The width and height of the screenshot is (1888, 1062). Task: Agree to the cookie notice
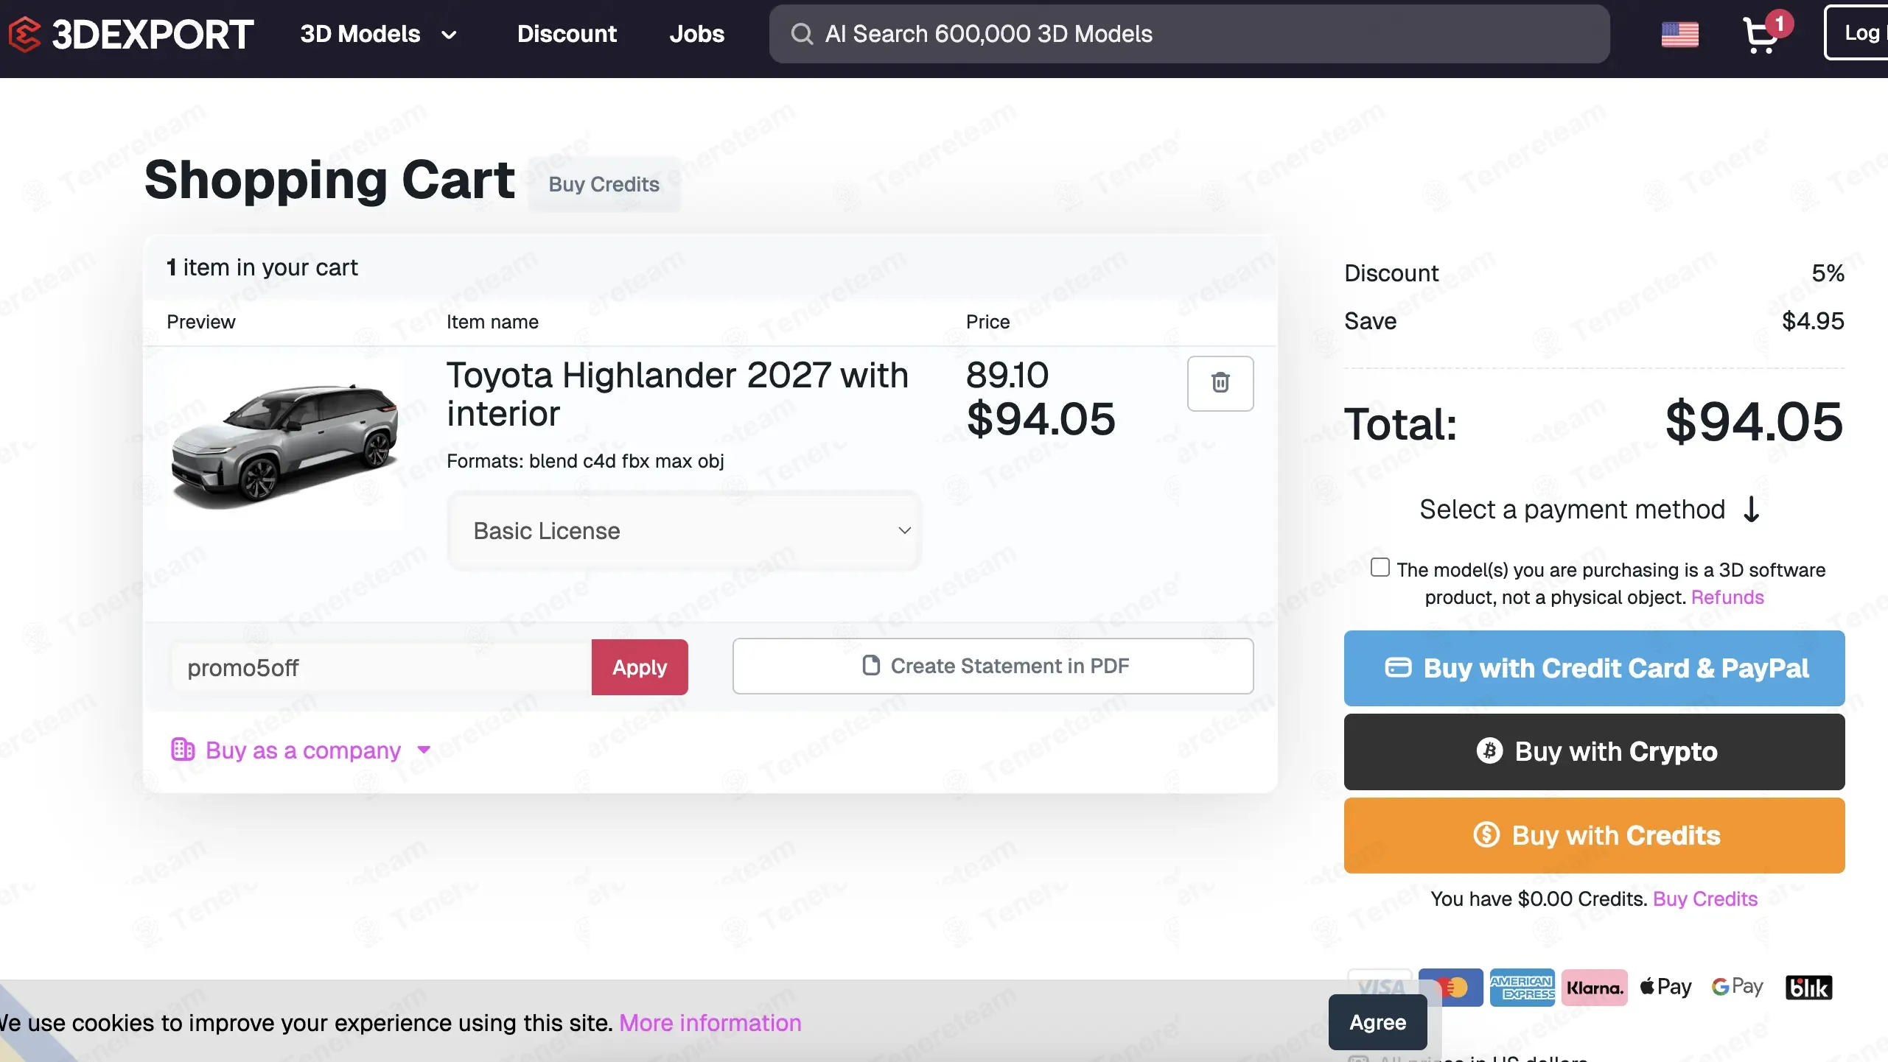pyautogui.click(x=1377, y=1022)
